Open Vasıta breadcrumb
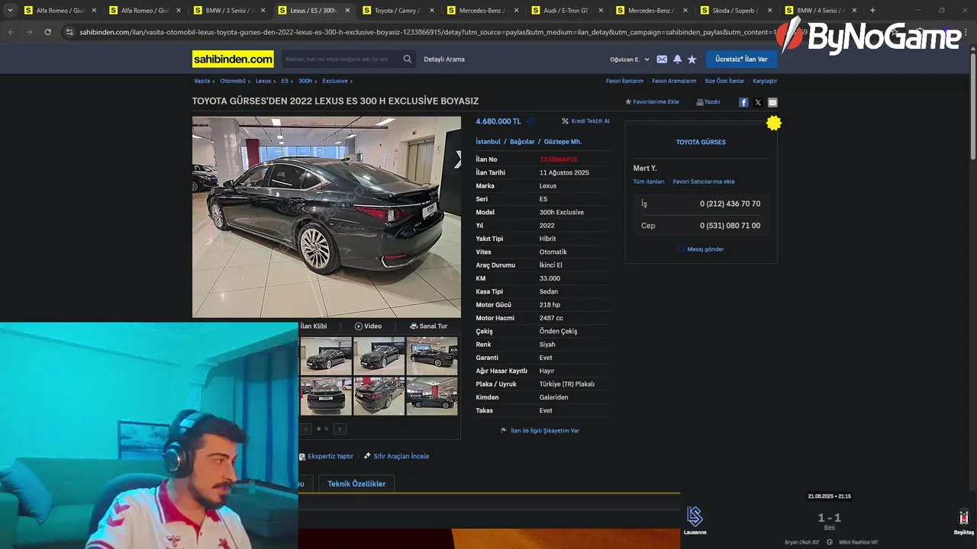977x549 pixels. 202,81
